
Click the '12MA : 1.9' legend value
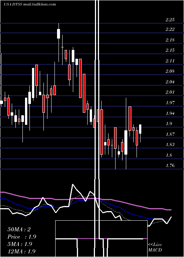click(x=21, y=251)
